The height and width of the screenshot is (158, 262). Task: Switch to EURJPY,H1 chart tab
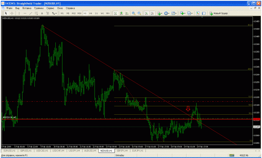(137, 151)
